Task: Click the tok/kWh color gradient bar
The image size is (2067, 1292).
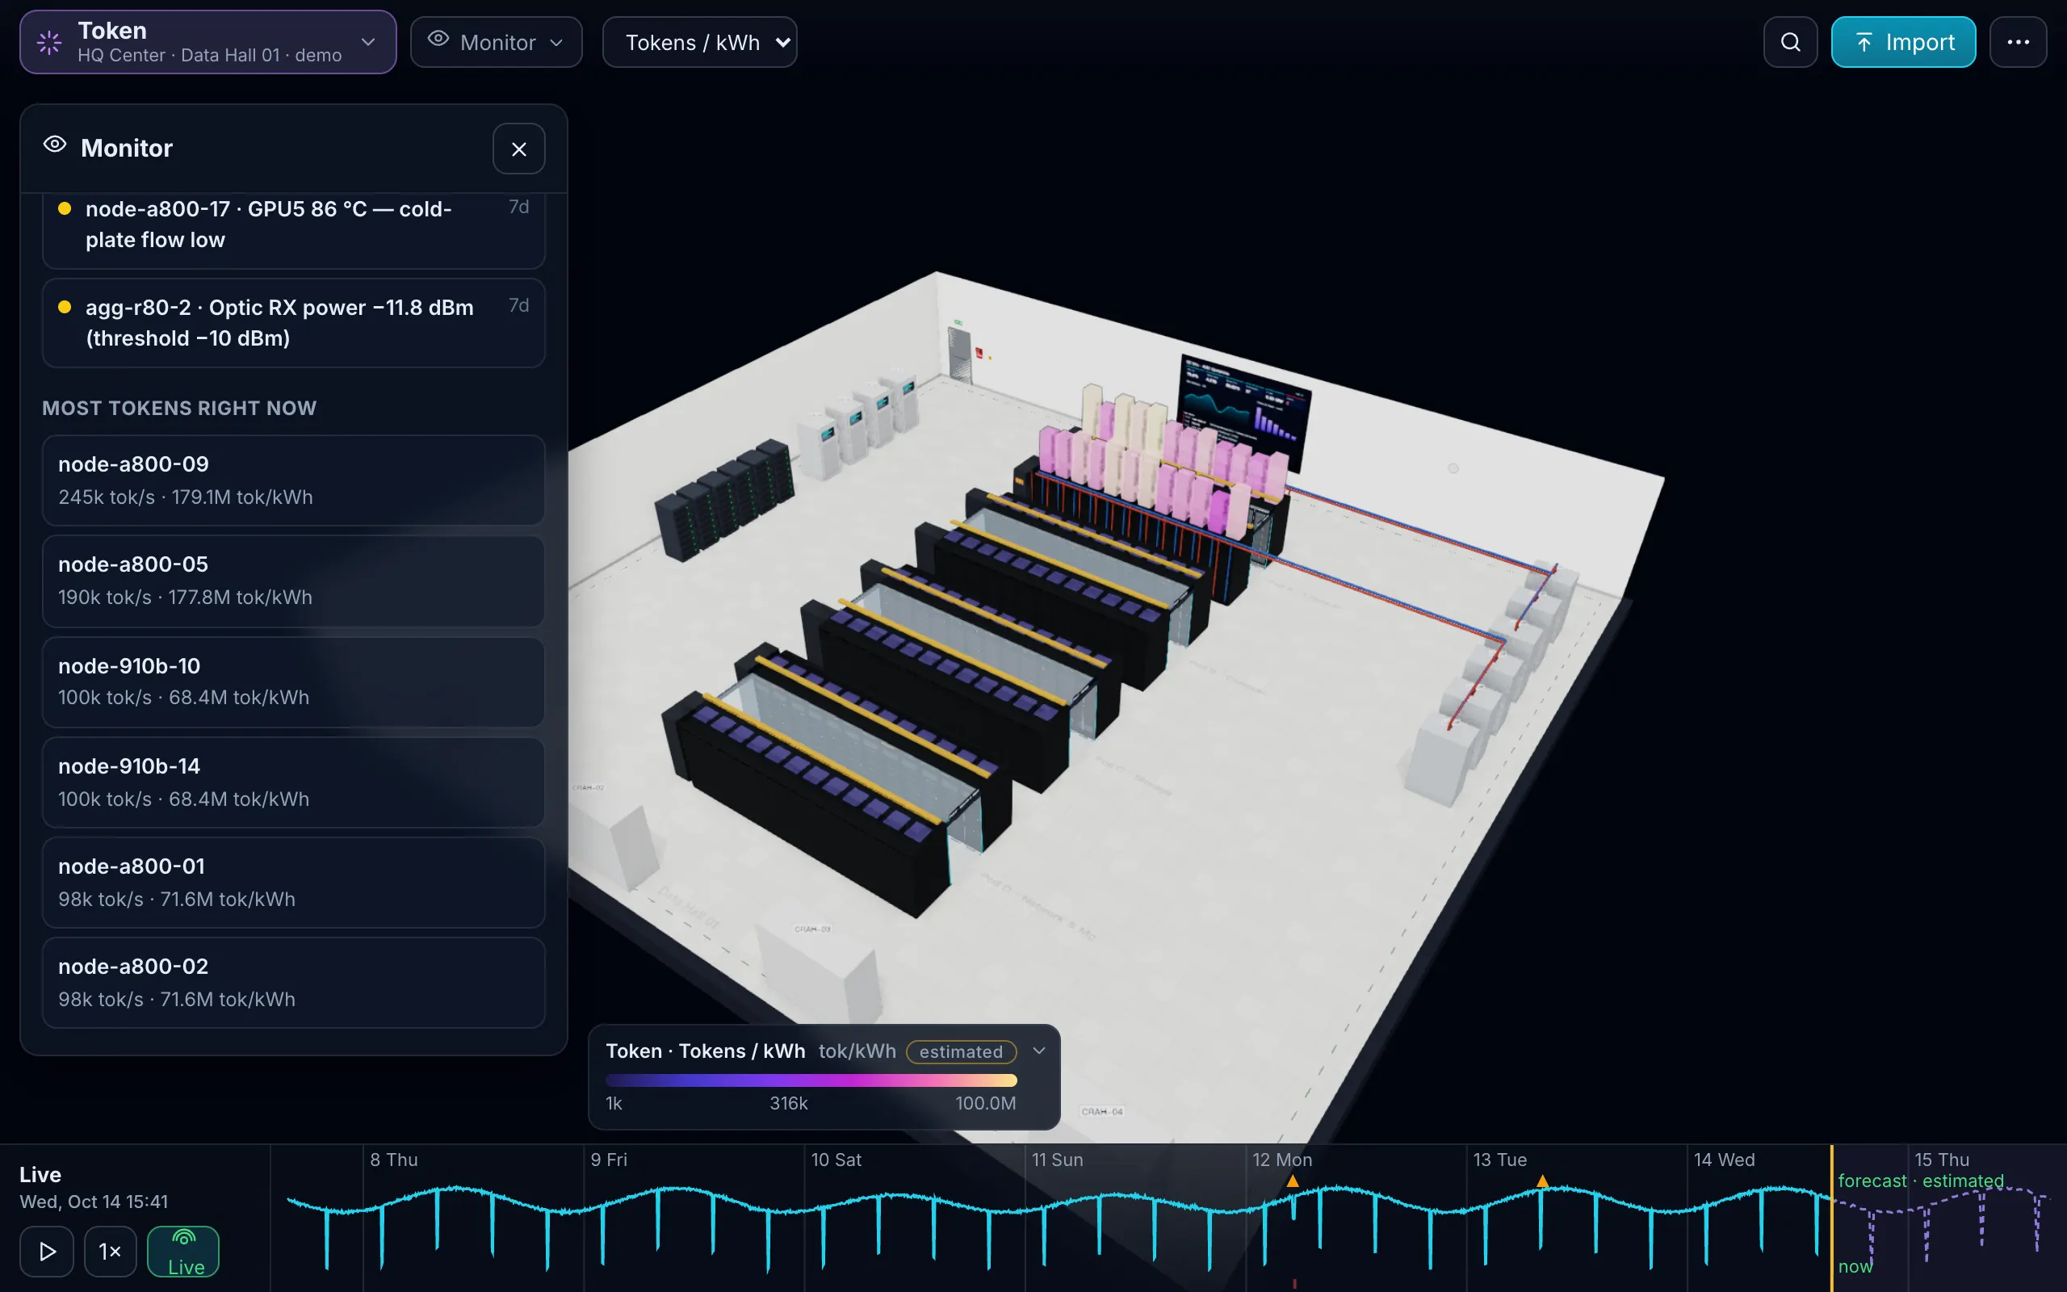Action: point(811,1080)
